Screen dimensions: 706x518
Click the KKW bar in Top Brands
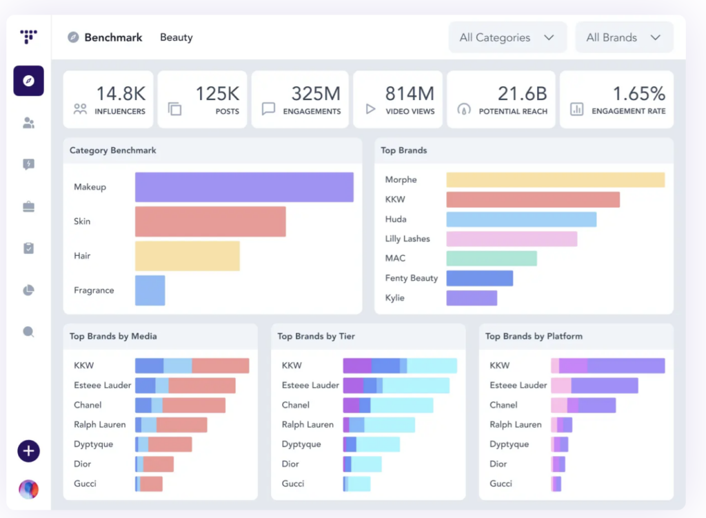[533, 199]
